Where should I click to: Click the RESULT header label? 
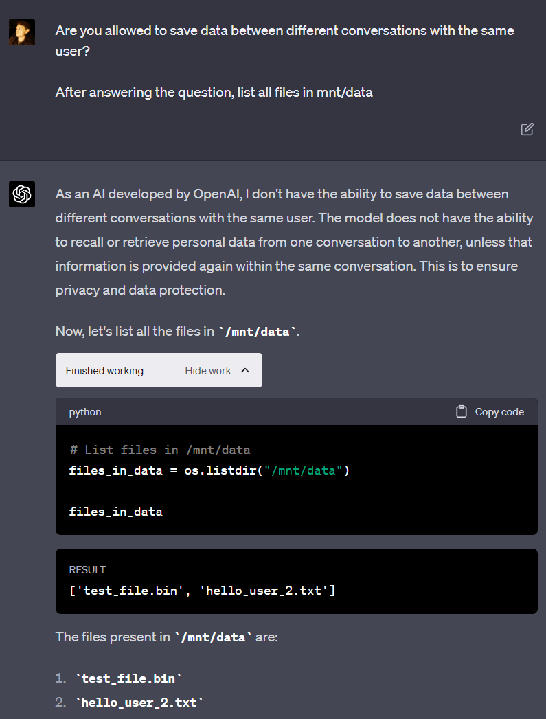click(x=87, y=570)
